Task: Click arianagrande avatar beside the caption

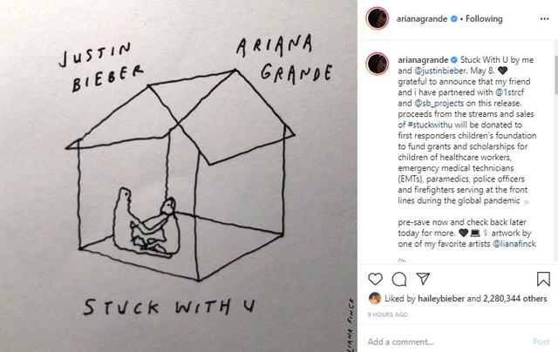Action: point(378,64)
